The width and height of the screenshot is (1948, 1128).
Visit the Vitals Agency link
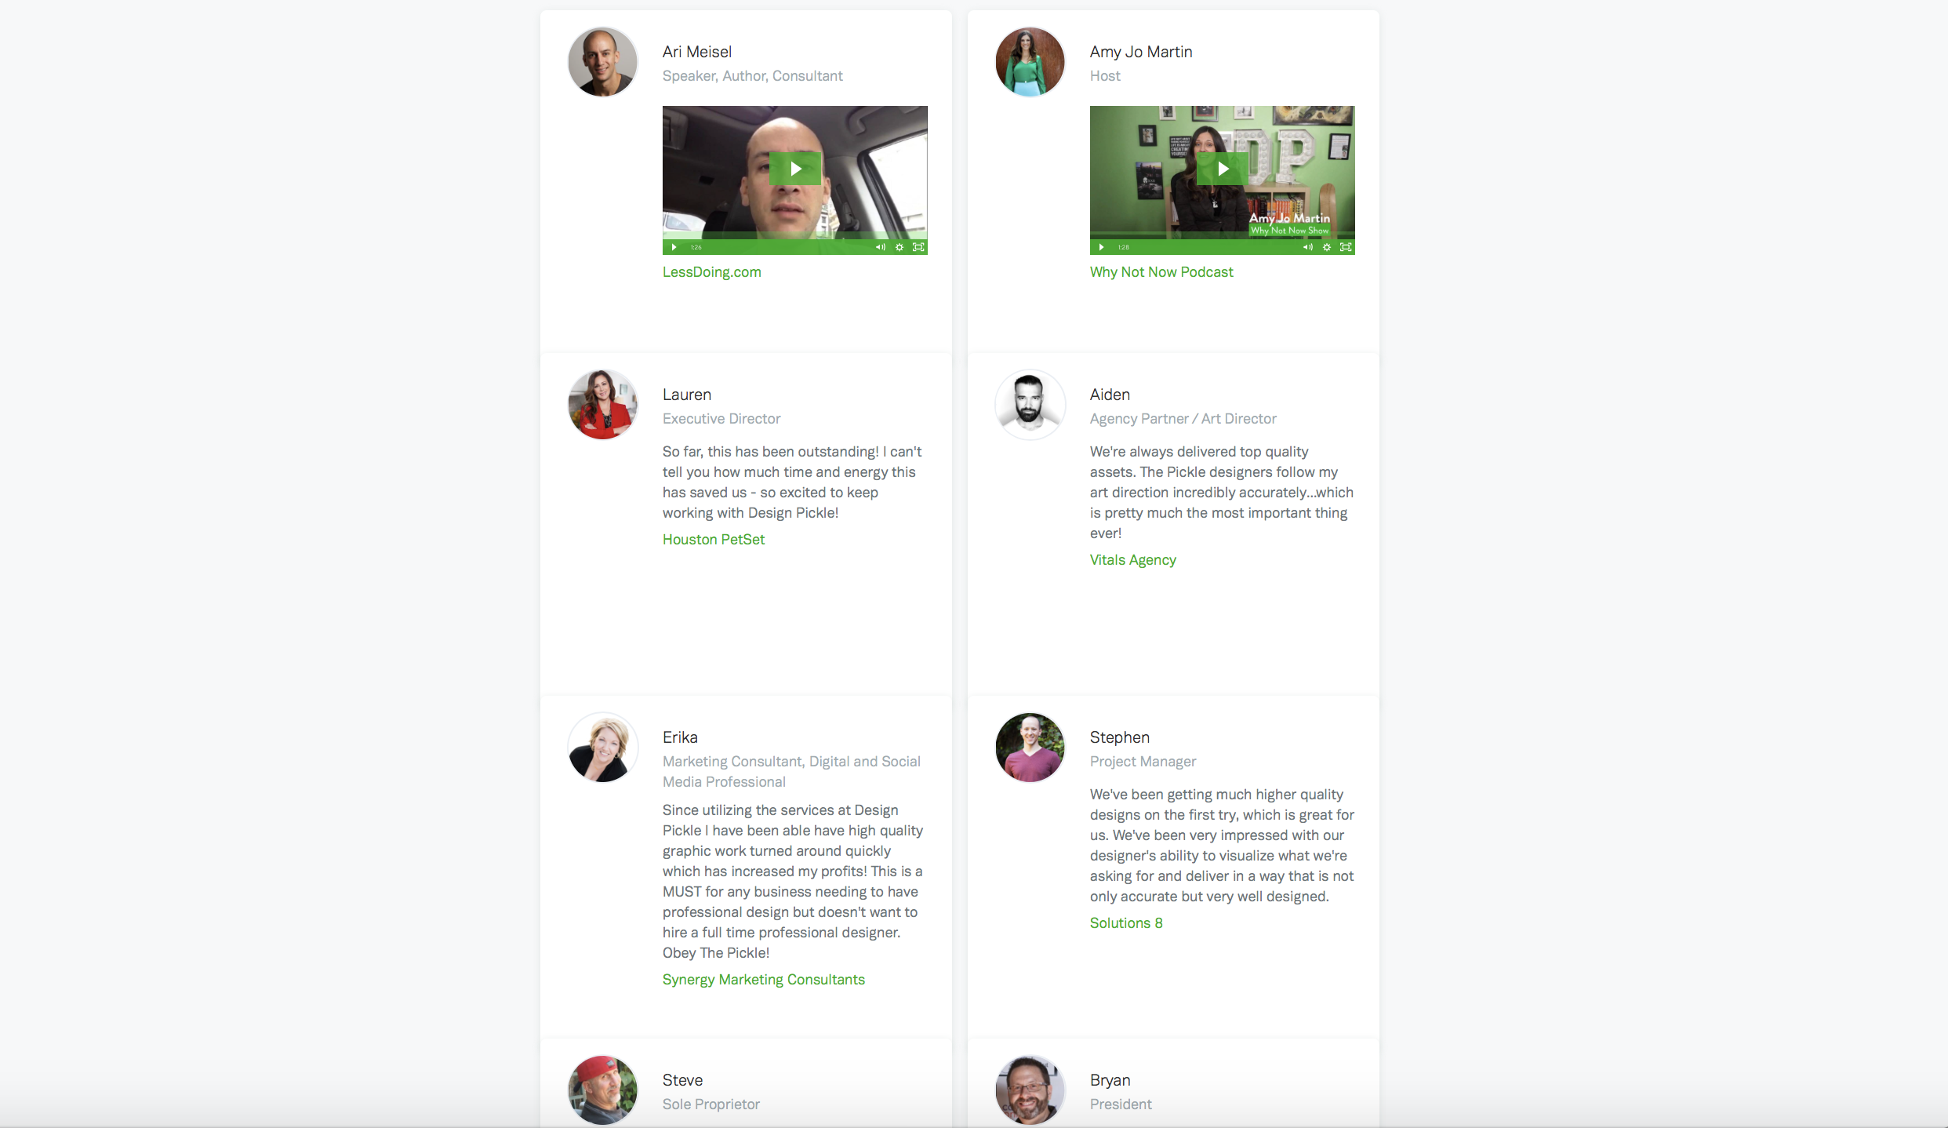click(x=1133, y=560)
